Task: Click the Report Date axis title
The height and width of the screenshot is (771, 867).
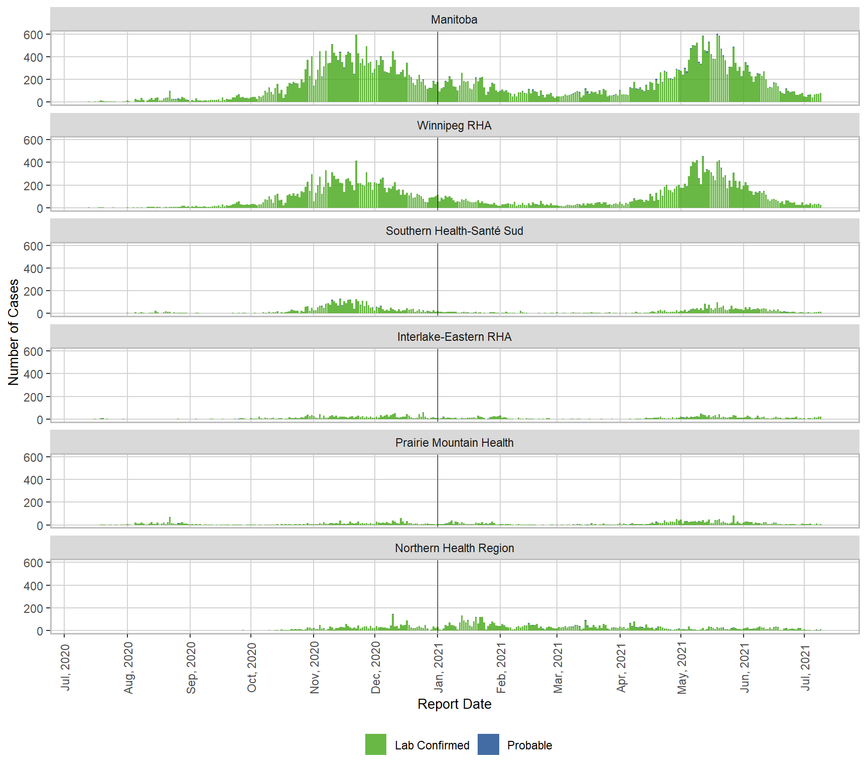Action: point(454,704)
